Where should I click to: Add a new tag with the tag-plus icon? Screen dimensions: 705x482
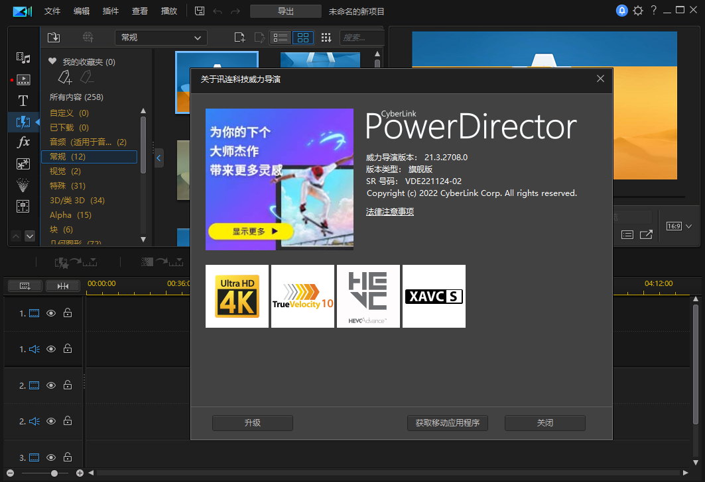point(65,77)
